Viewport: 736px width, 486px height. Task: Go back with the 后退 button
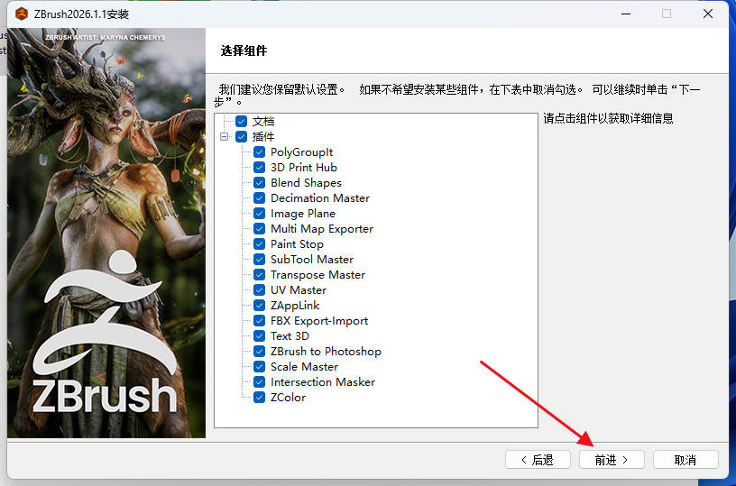point(538,460)
